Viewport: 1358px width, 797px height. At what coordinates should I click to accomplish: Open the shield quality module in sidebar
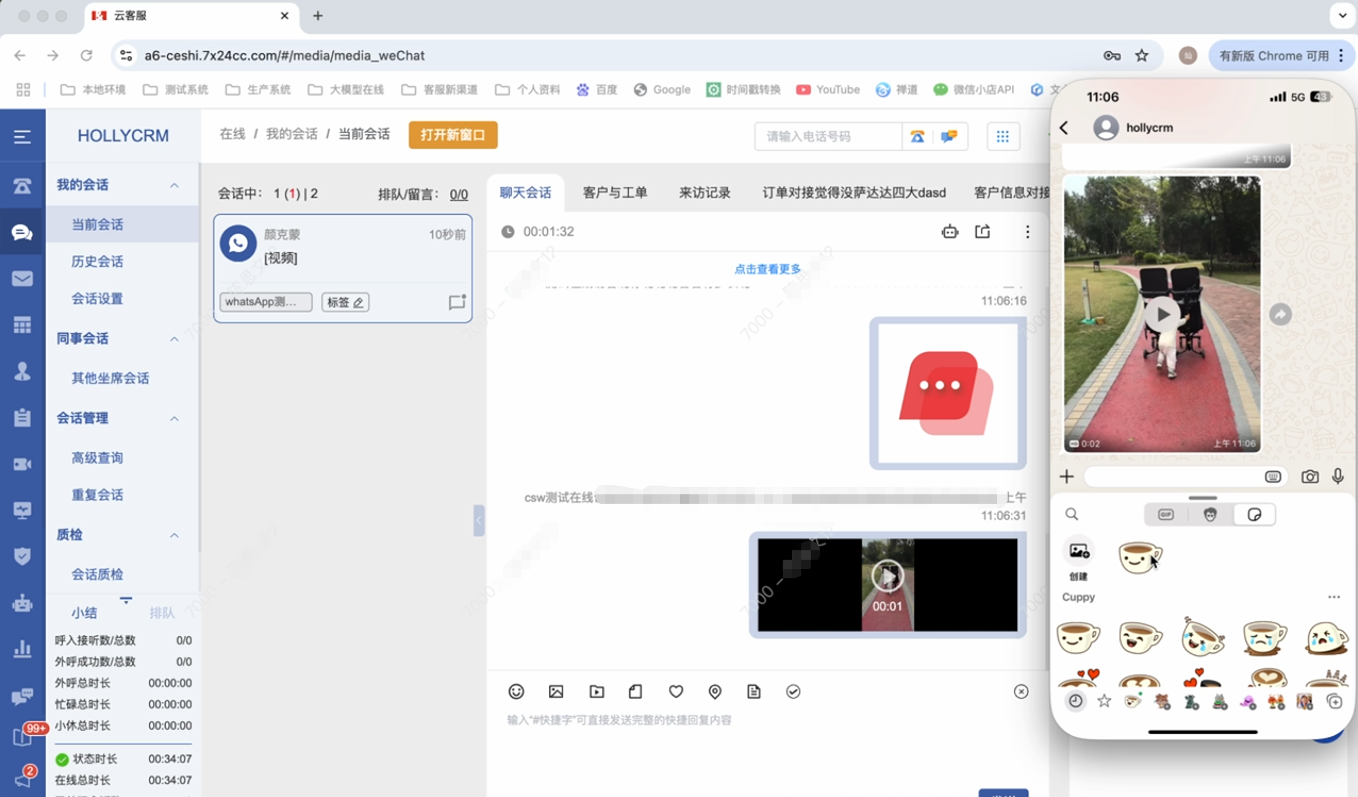(x=22, y=556)
